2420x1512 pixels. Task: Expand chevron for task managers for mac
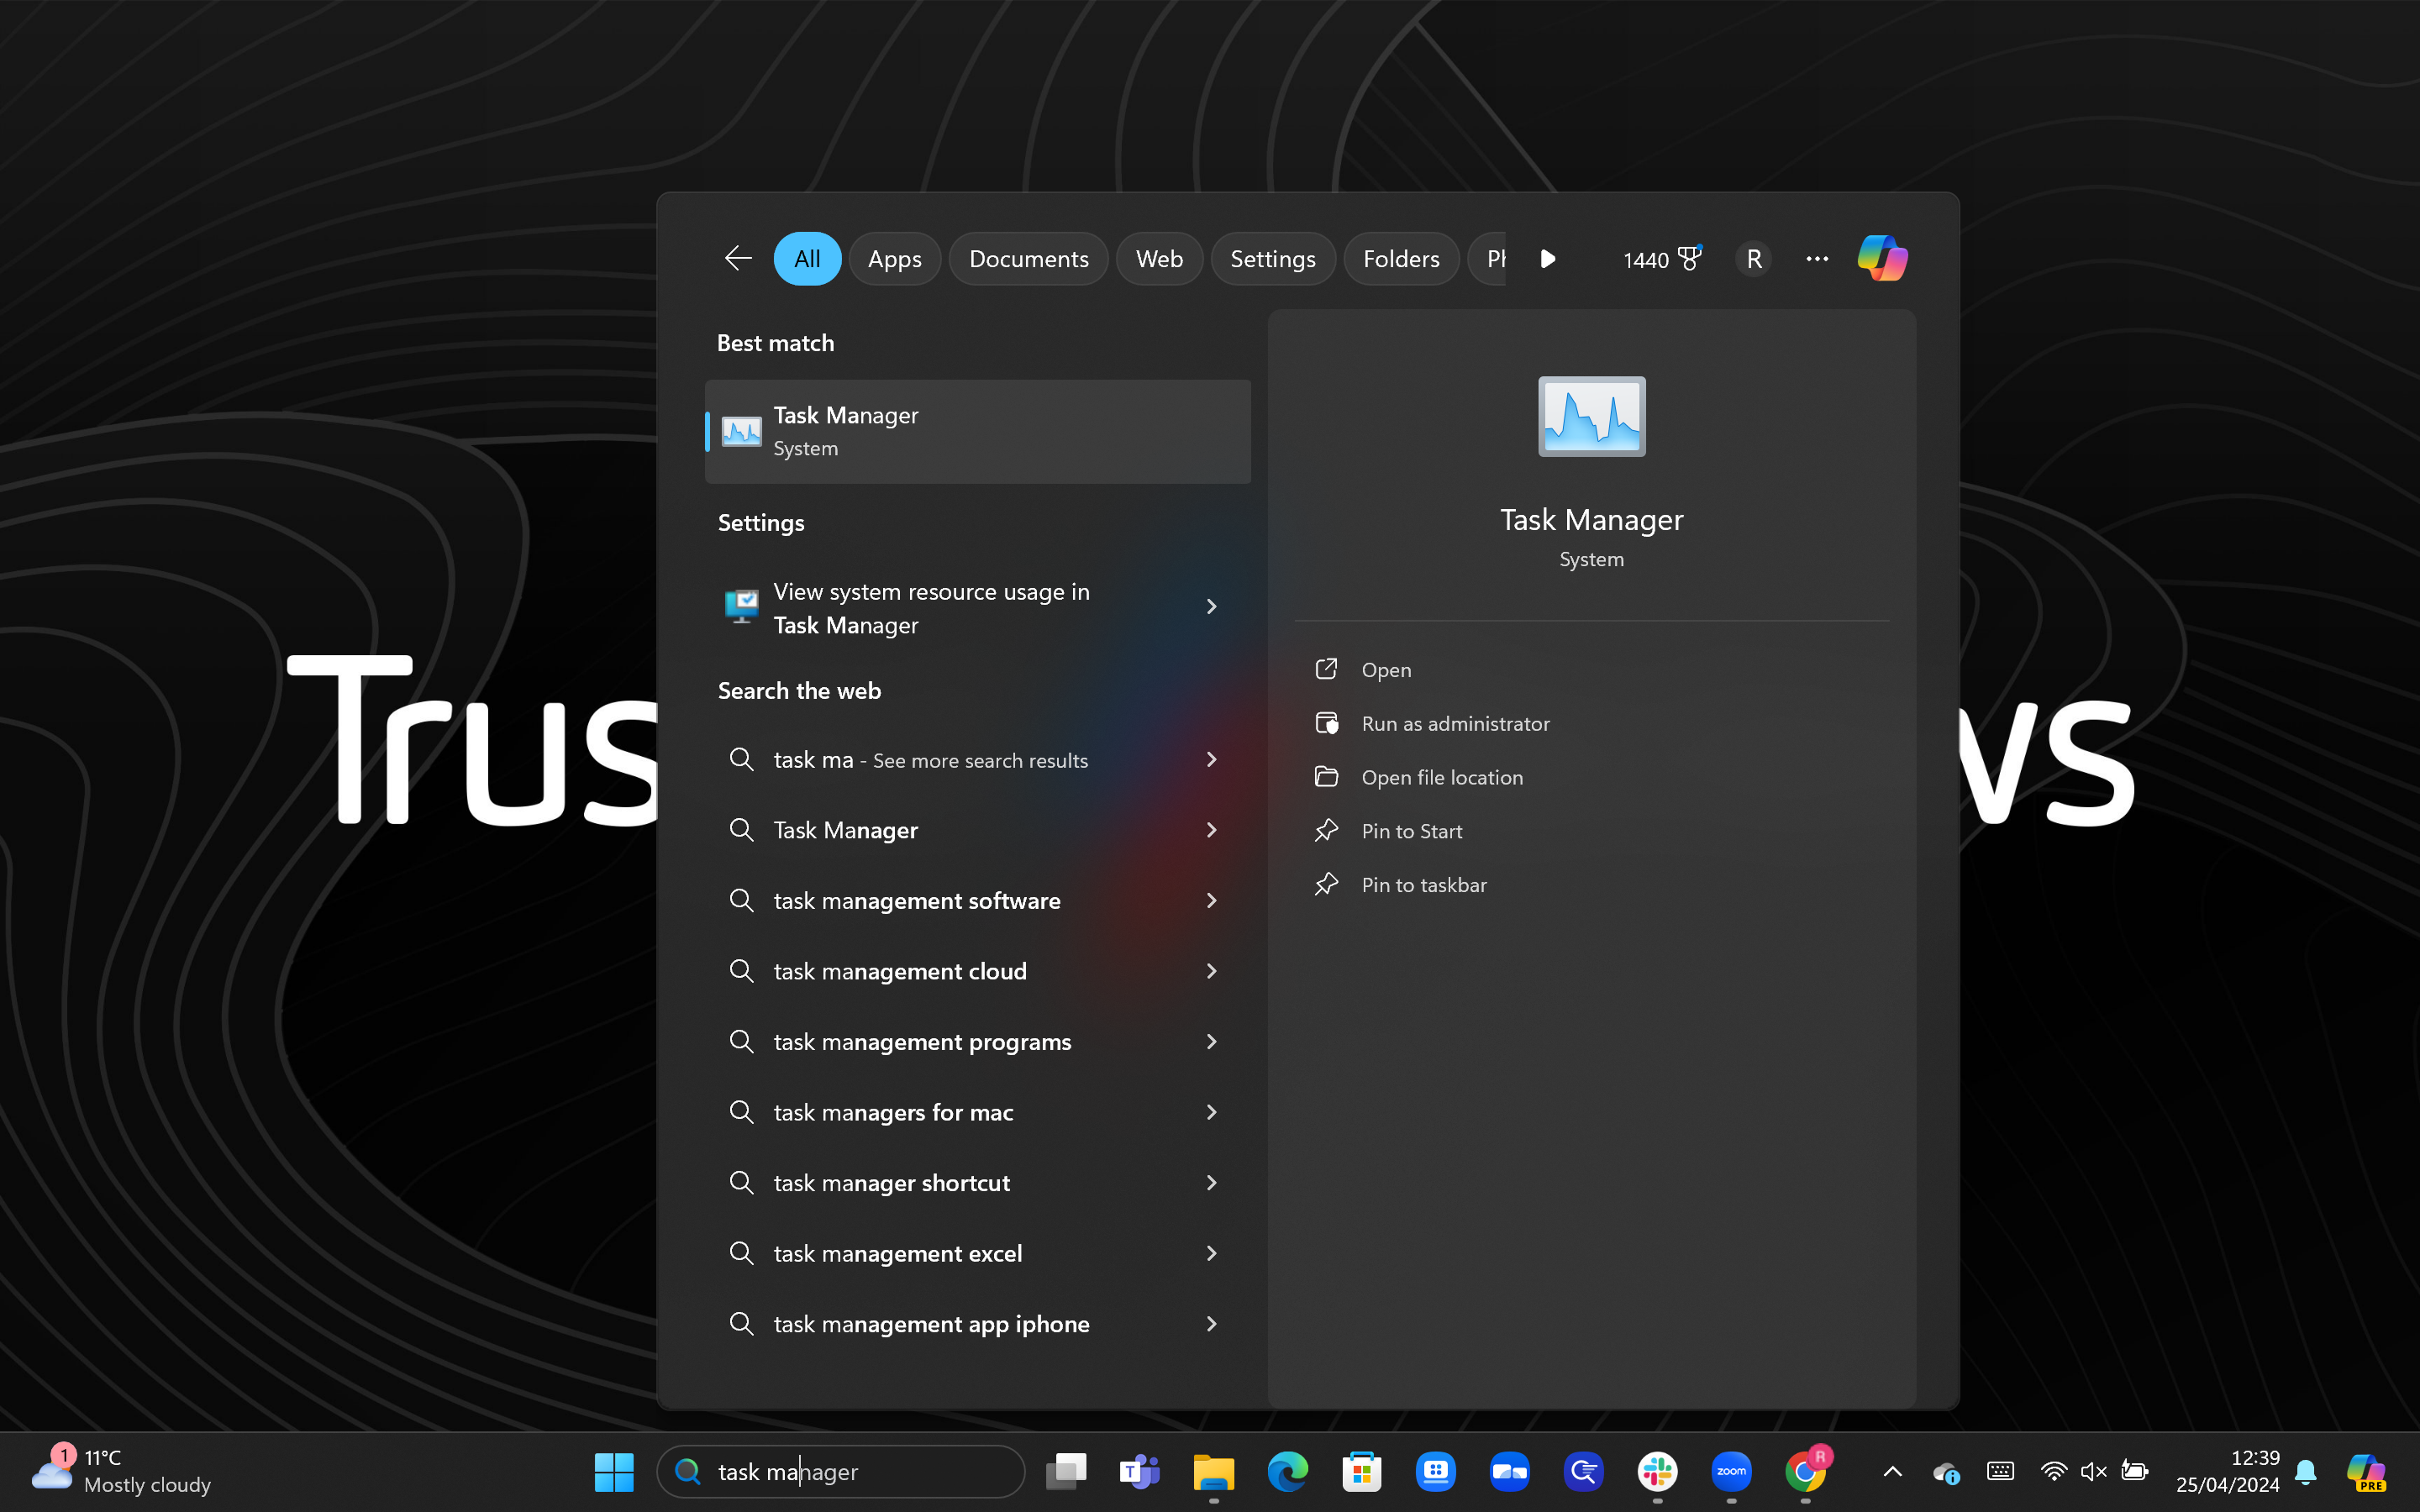click(1211, 1112)
